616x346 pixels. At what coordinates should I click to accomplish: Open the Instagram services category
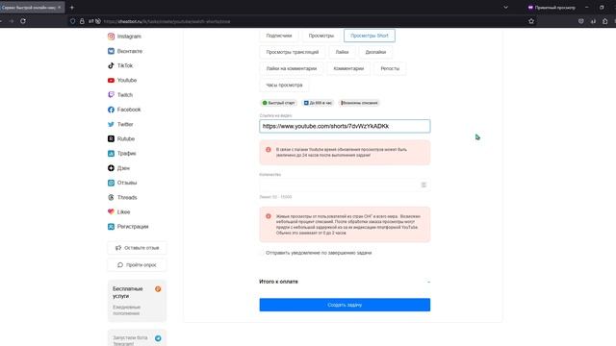point(124,37)
